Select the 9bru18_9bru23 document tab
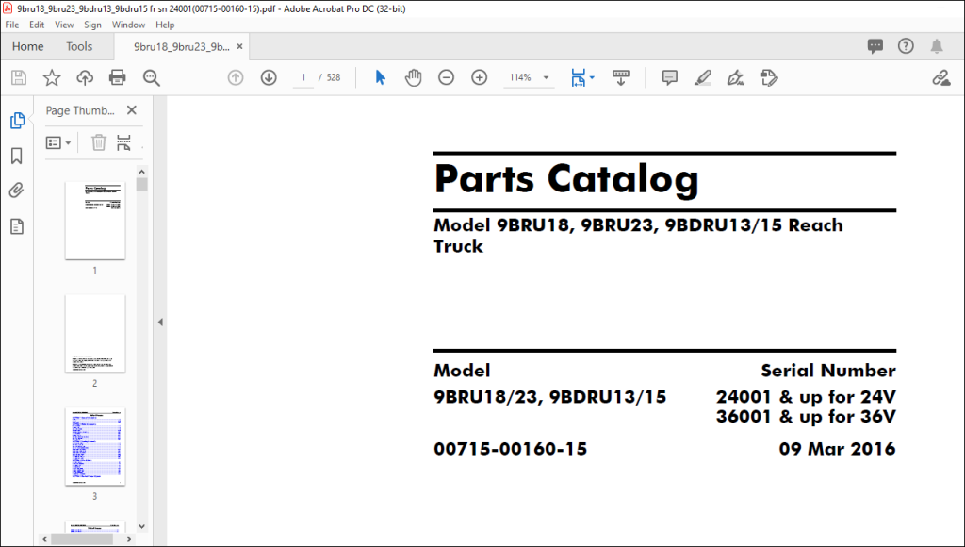Image resolution: width=965 pixels, height=547 pixels. [x=182, y=47]
